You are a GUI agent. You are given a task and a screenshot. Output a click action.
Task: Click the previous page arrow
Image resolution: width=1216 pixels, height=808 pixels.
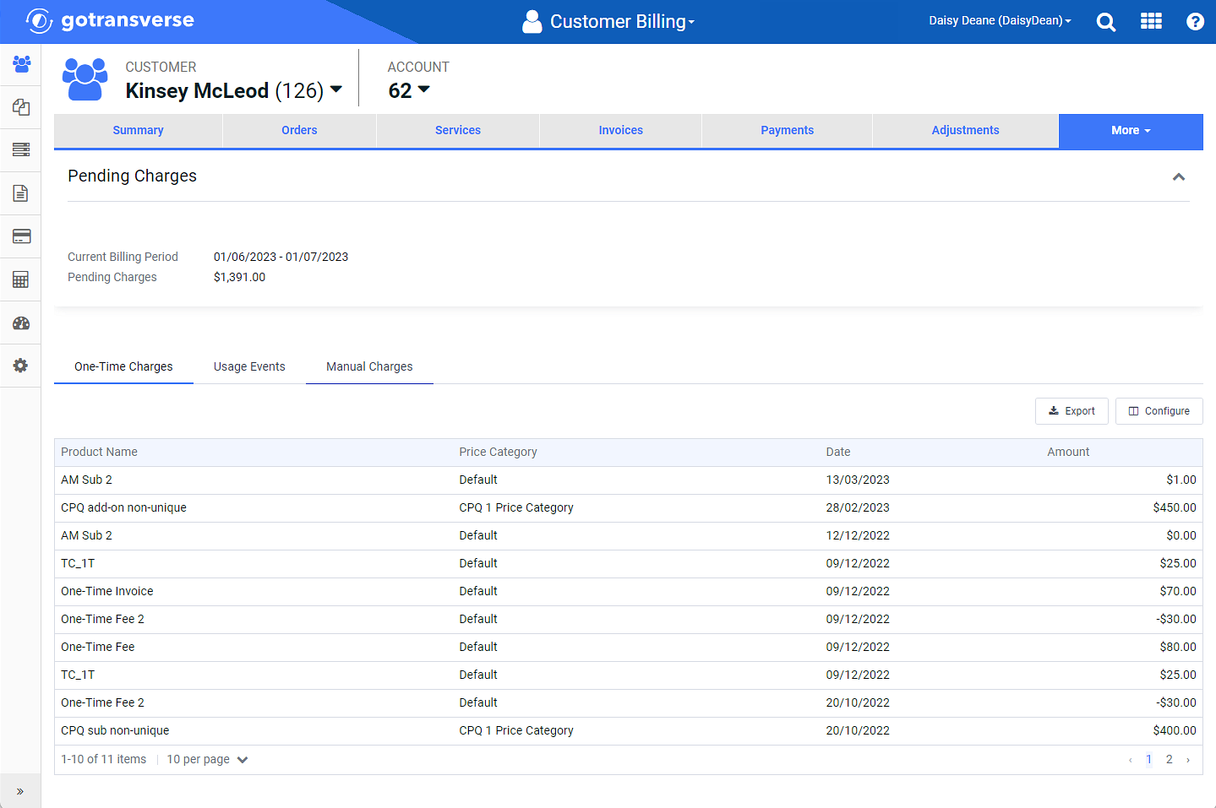(1130, 760)
